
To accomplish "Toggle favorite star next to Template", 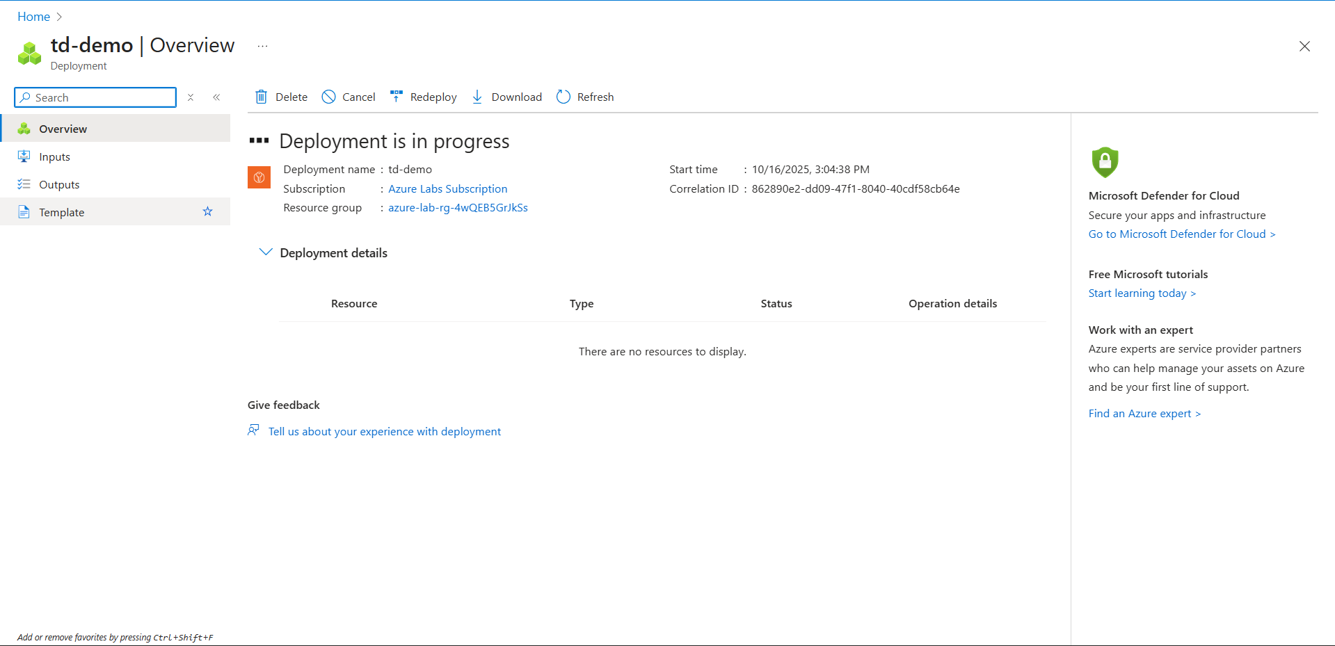I will coord(207,211).
